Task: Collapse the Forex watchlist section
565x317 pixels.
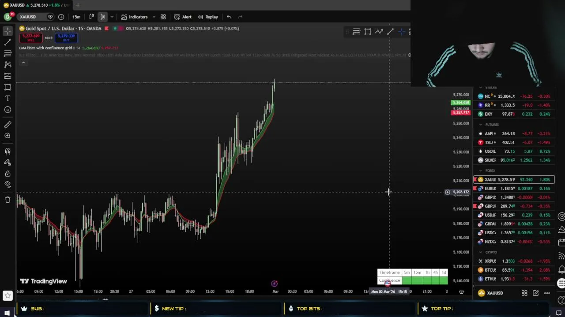Action: click(481, 170)
